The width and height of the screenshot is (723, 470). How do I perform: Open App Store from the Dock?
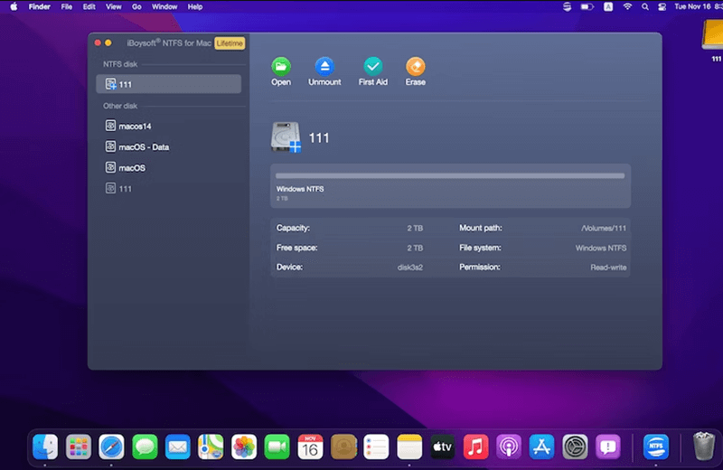[x=541, y=446]
